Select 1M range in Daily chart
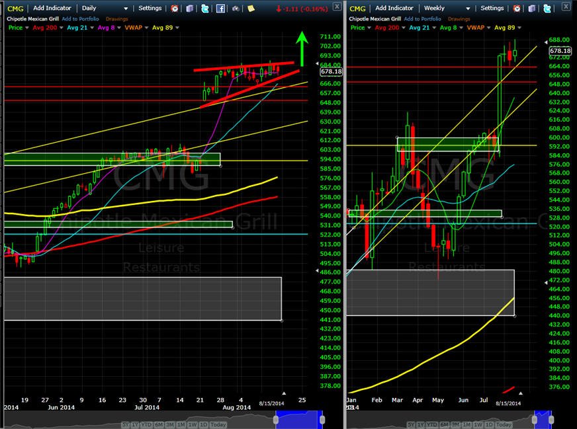Screen dimensions: 577x429 (181, 424)
